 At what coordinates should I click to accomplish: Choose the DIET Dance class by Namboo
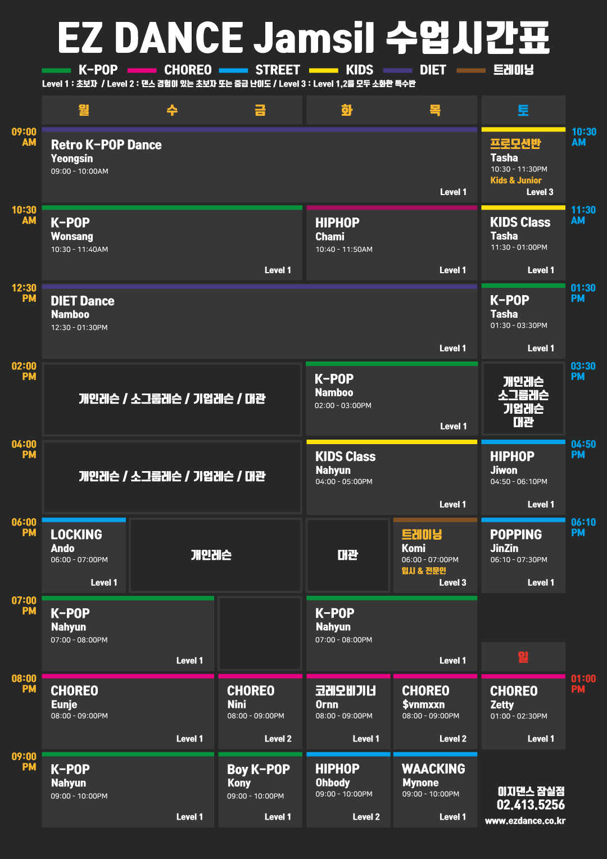click(x=259, y=322)
